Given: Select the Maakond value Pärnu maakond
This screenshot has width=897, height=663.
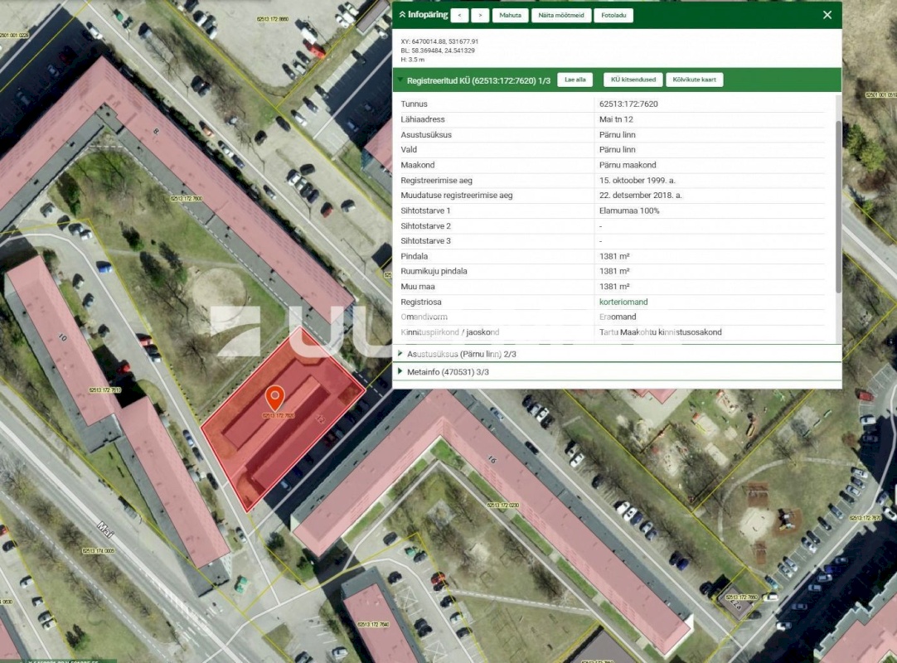Looking at the screenshot, I should [628, 165].
